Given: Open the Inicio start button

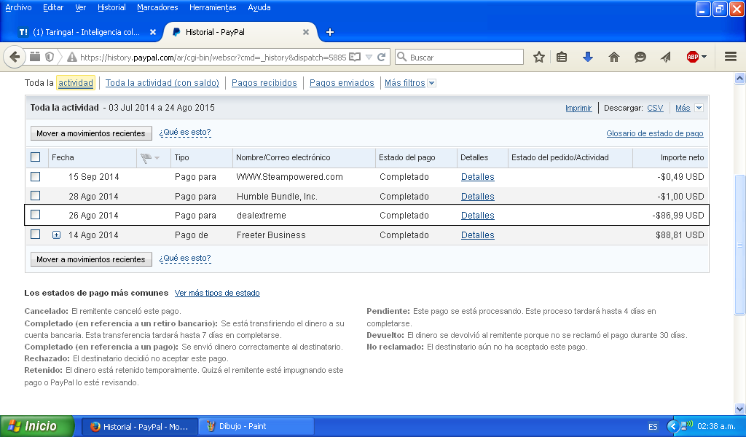Looking at the screenshot, I should coord(37,426).
